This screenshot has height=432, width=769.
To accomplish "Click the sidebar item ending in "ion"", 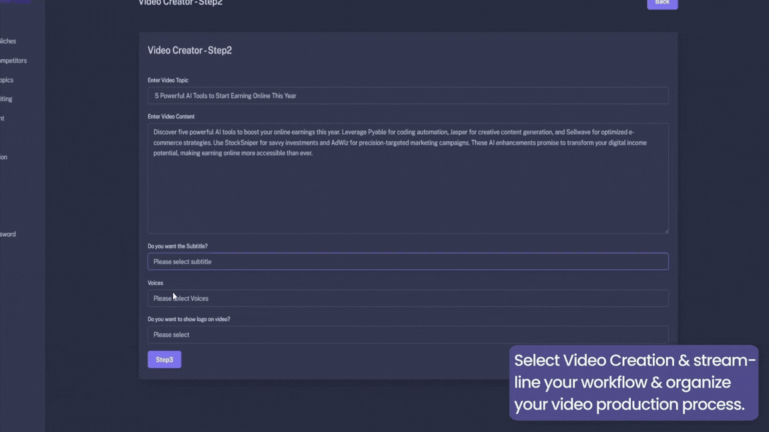I will [3, 157].
